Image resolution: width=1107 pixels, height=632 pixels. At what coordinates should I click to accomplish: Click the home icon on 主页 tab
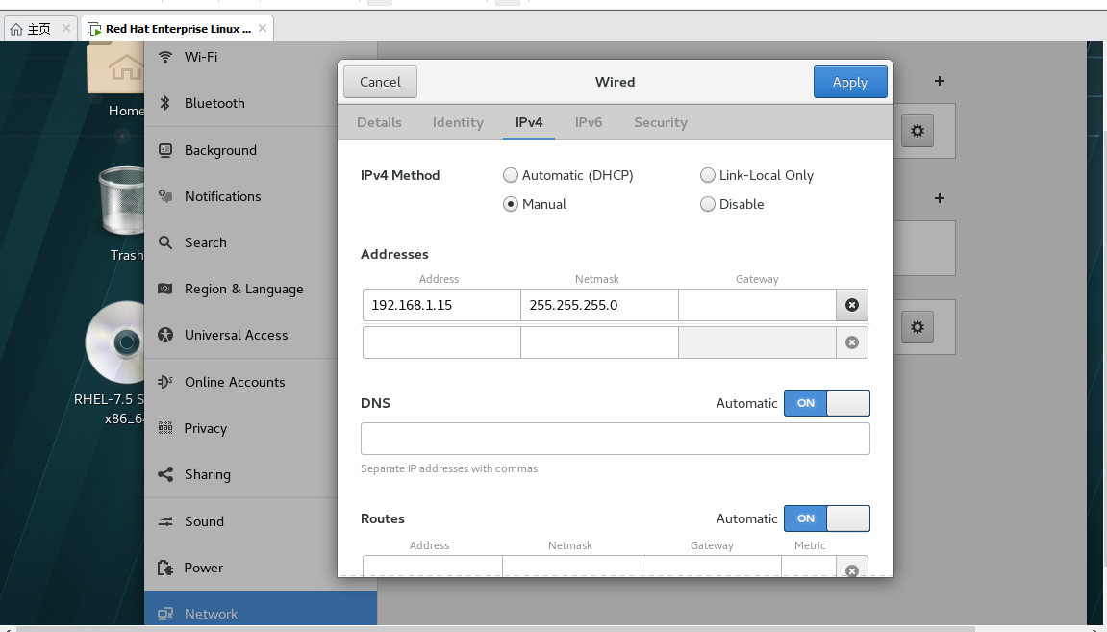pyautogui.click(x=15, y=29)
